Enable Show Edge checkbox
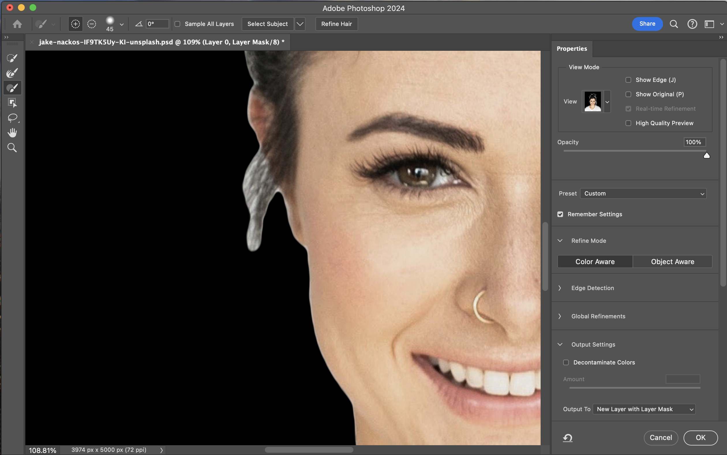This screenshot has height=455, width=727. 628,80
